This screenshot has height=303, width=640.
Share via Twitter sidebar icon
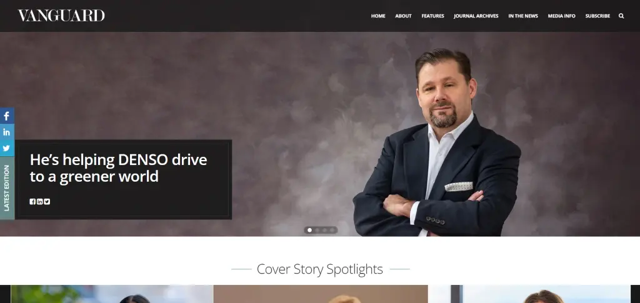pyautogui.click(x=7, y=149)
